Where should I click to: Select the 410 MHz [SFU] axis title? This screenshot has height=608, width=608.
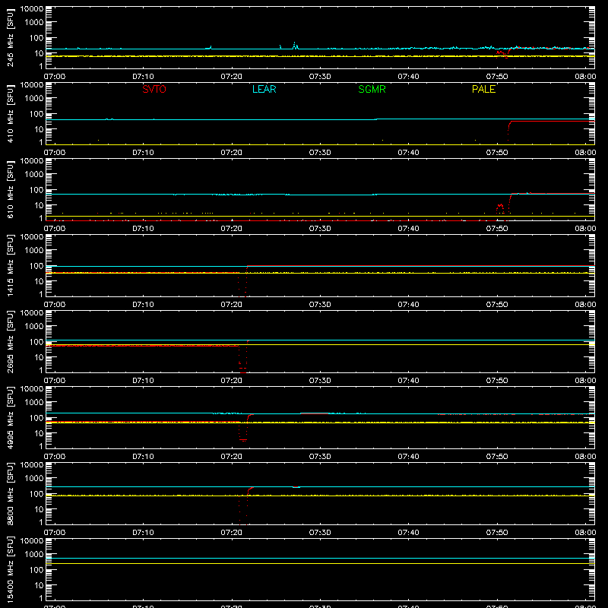(x=10, y=114)
